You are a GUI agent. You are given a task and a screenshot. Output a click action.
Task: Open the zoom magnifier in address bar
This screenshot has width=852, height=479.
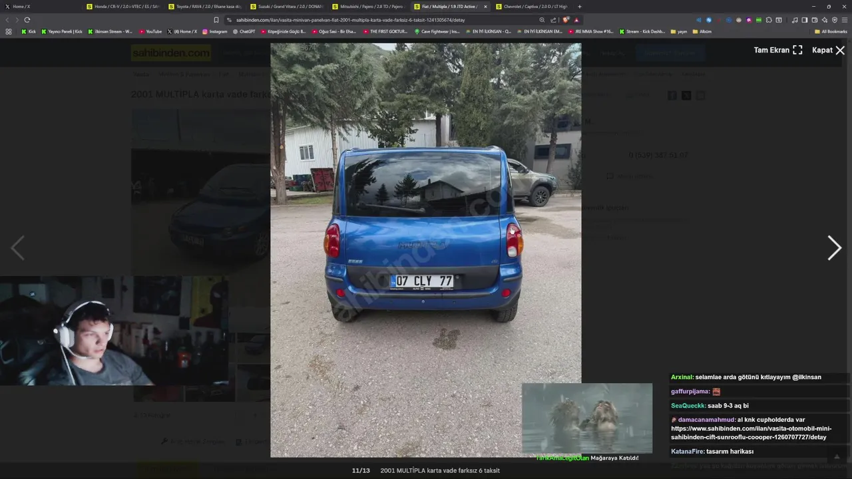pos(542,20)
